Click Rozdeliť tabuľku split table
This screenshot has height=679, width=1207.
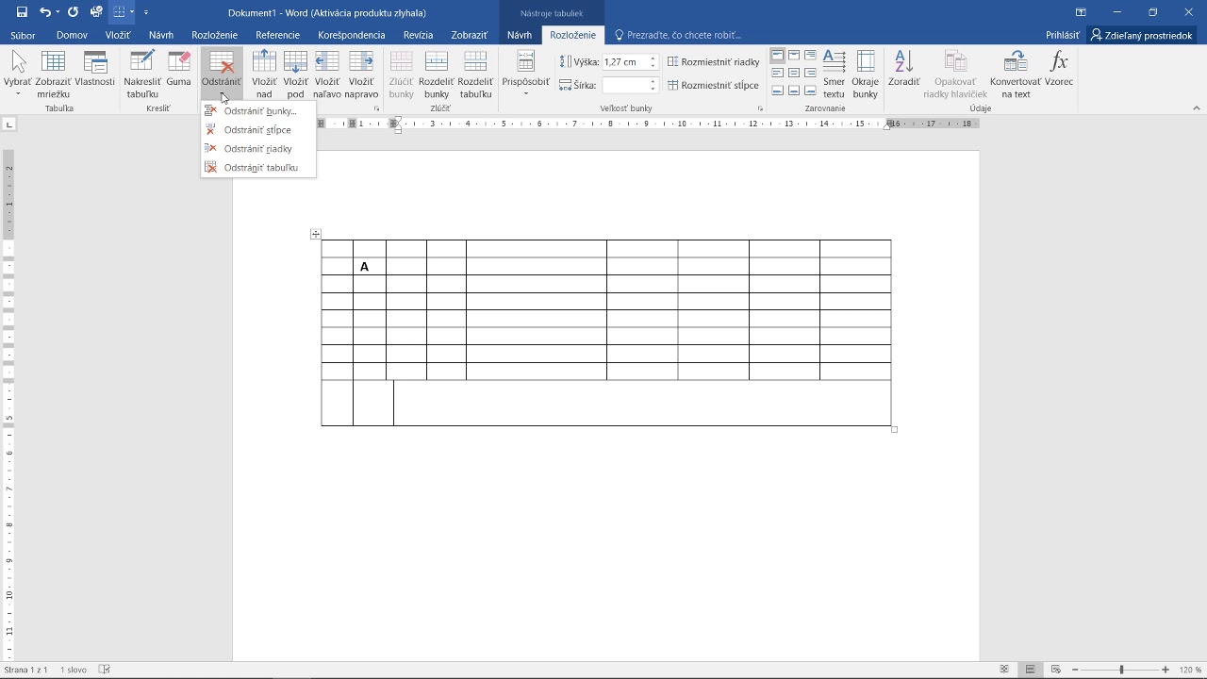coord(475,75)
